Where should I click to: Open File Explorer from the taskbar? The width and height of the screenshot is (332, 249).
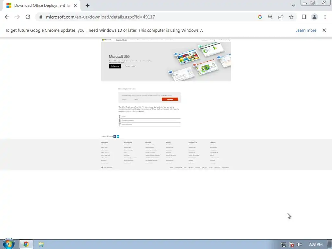pyautogui.click(x=41, y=244)
